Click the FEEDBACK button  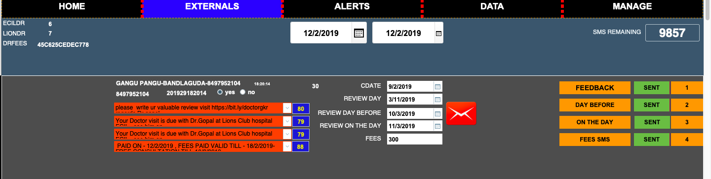pos(595,88)
